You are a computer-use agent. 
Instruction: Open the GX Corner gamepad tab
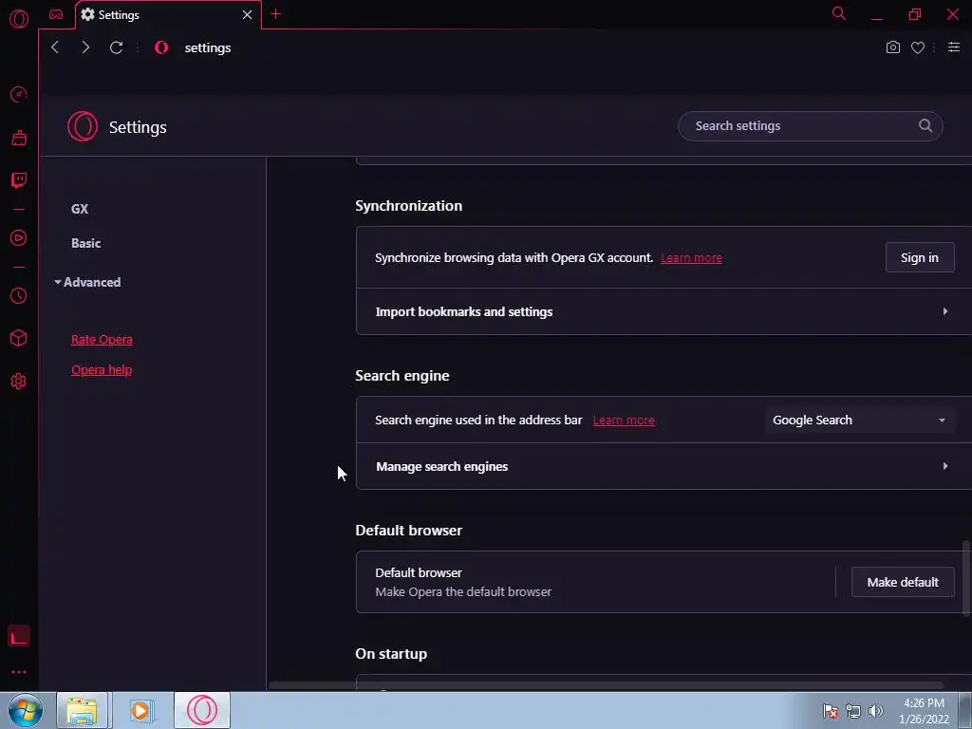coord(56,14)
